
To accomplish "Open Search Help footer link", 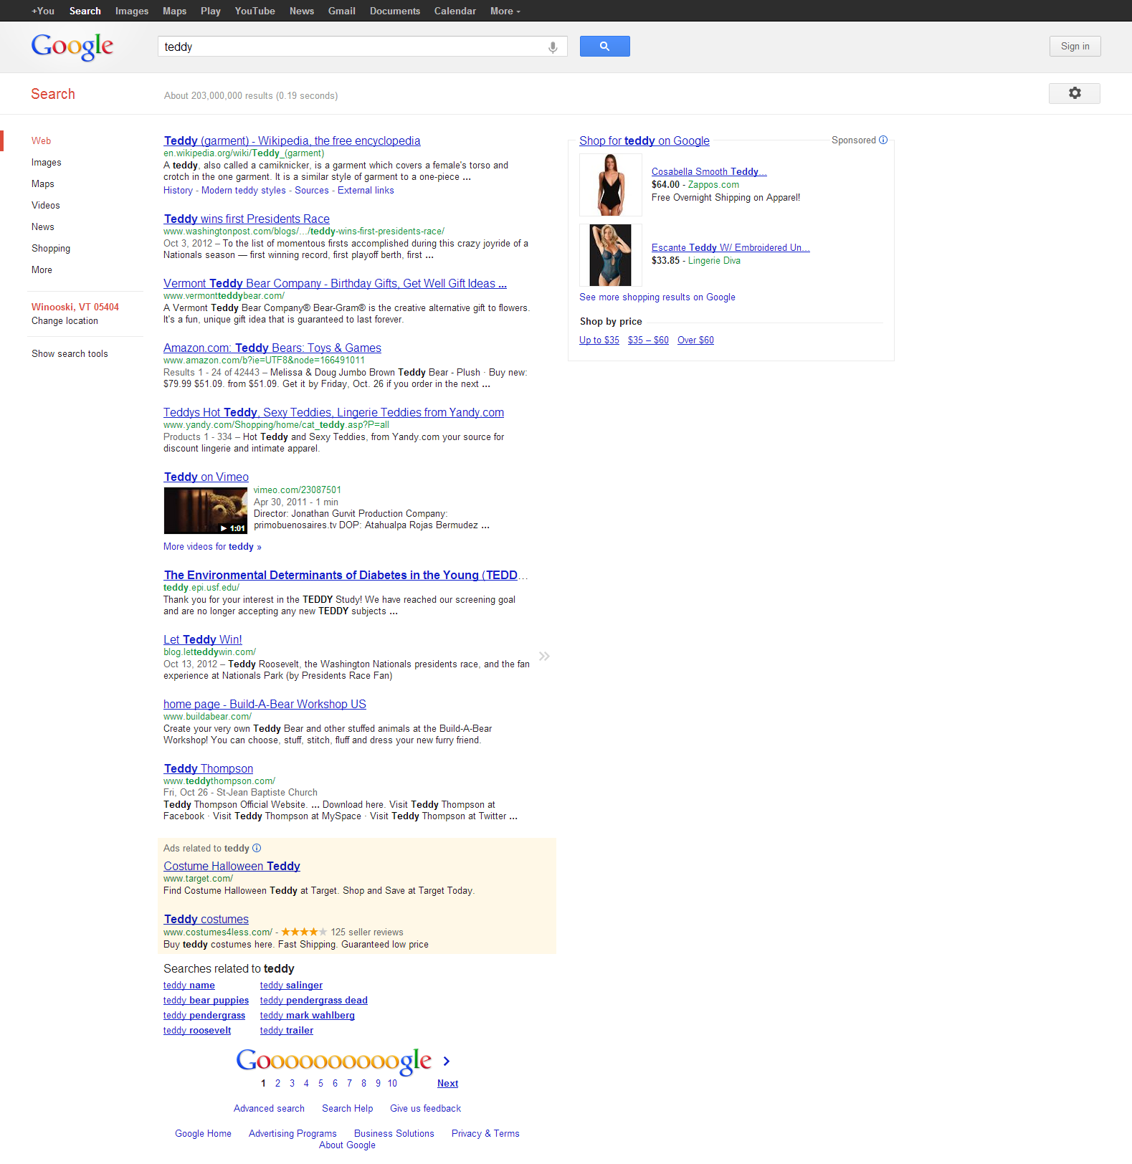I will [347, 1108].
